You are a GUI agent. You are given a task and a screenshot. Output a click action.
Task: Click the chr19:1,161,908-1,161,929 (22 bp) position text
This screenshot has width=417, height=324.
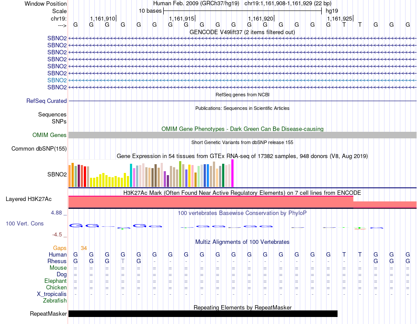tap(288, 4)
